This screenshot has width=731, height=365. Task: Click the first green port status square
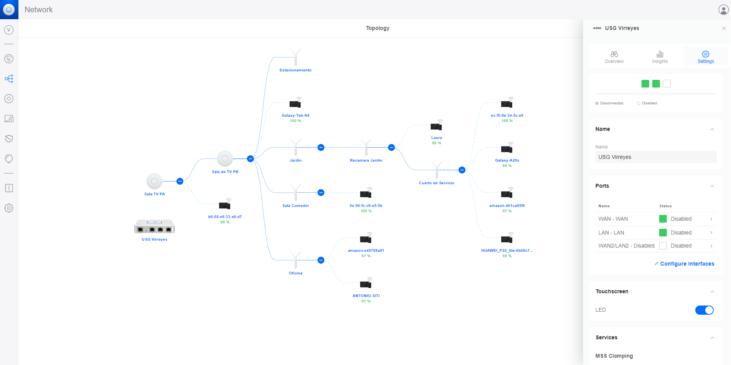645,84
